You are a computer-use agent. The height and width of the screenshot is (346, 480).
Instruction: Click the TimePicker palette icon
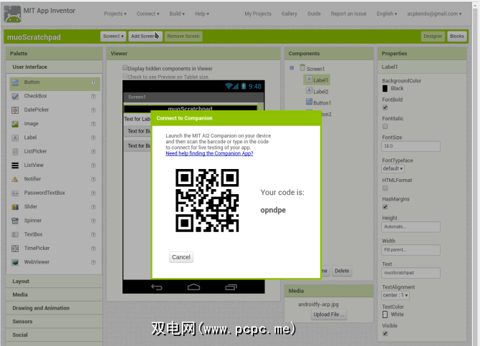point(15,249)
